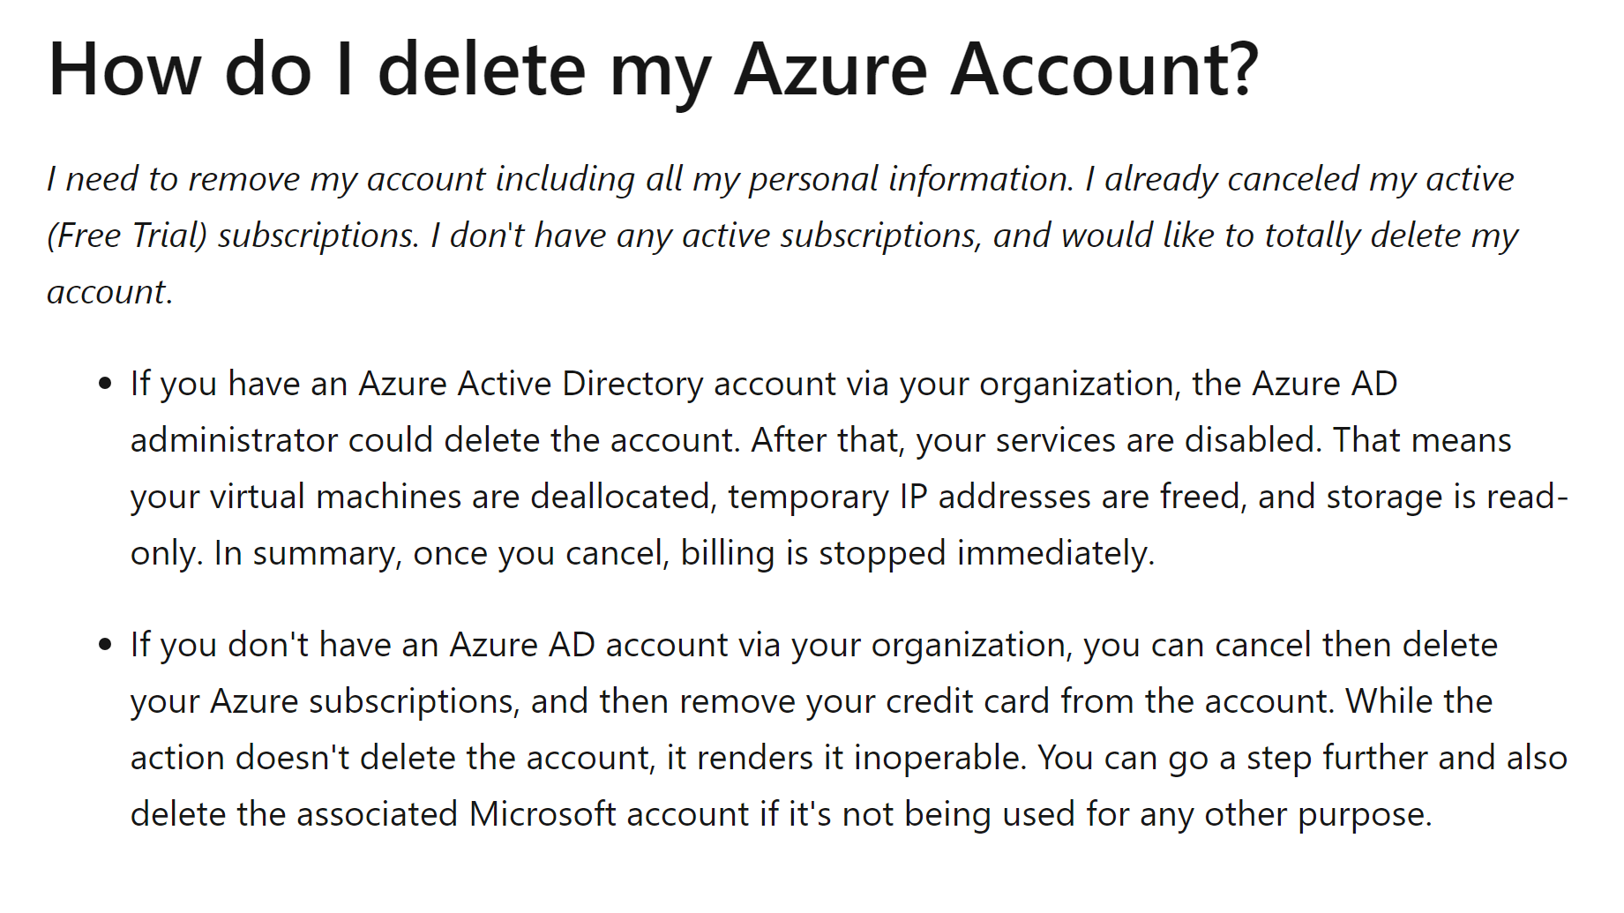Click the italic text 'personal information'
This screenshot has width=1624, height=913.
click(883, 179)
